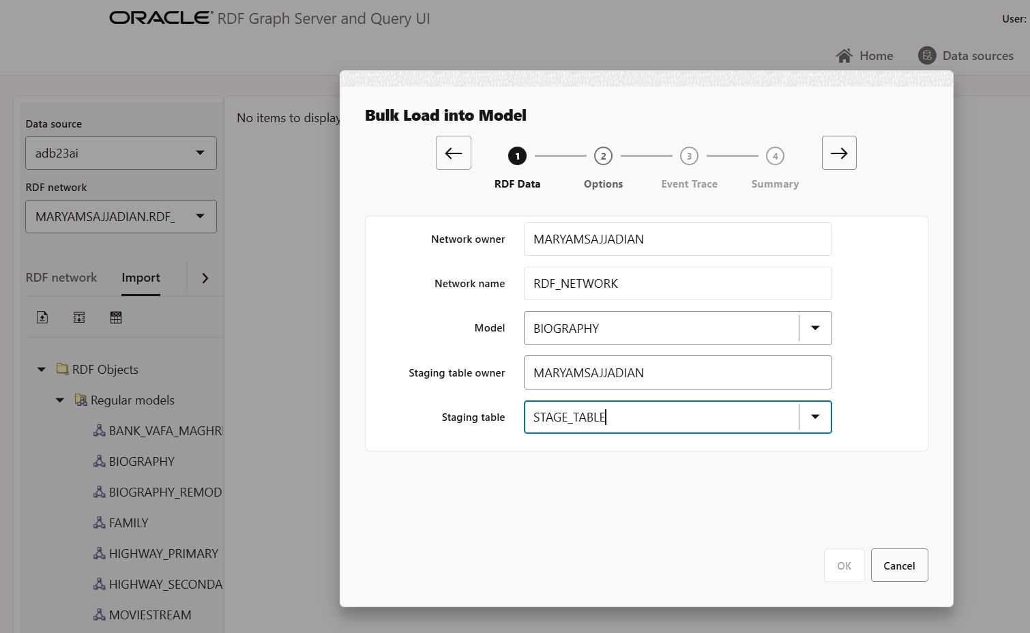The width and height of the screenshot is (1030, 633).
Task: Click the table view icon with glasses
Action: tap(116, 317)
